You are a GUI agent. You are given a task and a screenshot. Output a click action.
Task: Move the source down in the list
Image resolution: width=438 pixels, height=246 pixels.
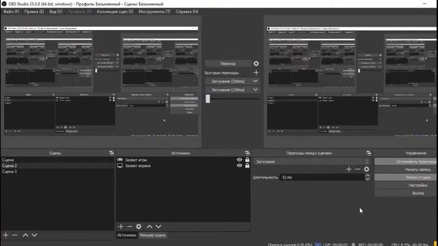[x=158, y=226]
